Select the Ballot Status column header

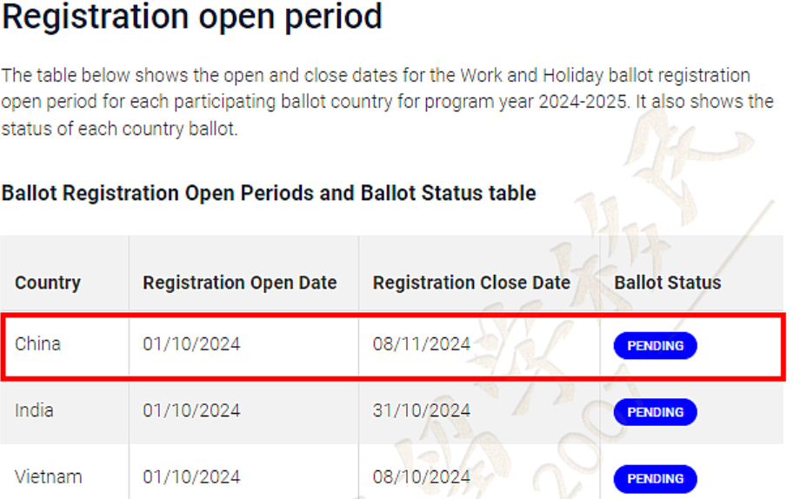[x=668, y=283]
